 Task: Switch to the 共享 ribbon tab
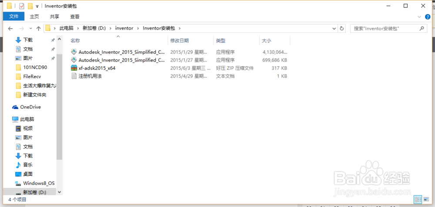tap(54, 16)
